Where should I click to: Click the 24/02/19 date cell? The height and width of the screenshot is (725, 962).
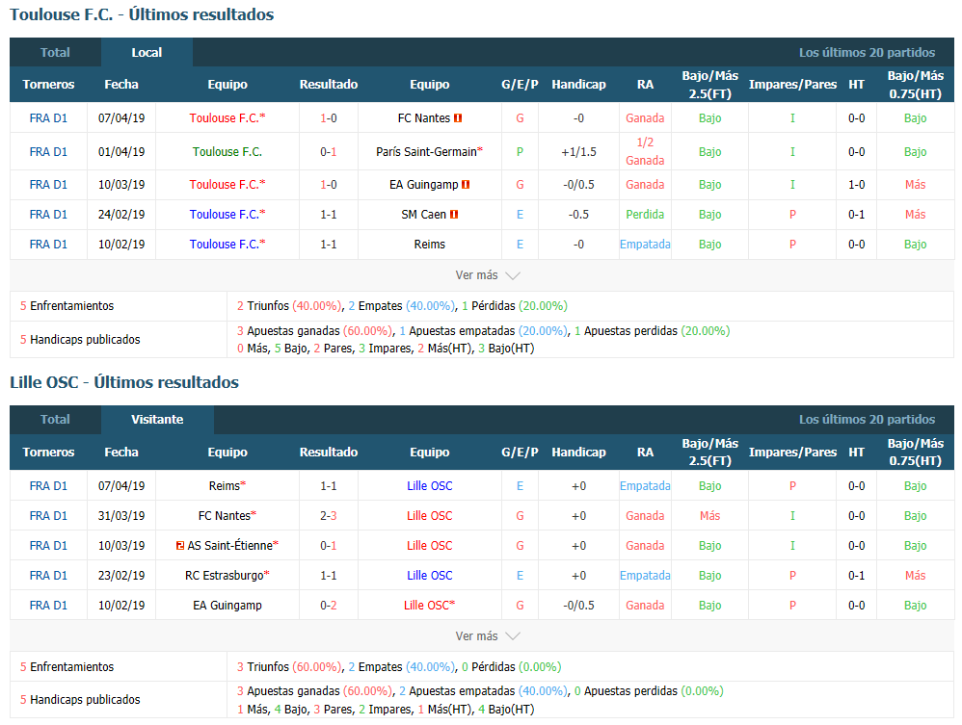(x=121, y=215)
